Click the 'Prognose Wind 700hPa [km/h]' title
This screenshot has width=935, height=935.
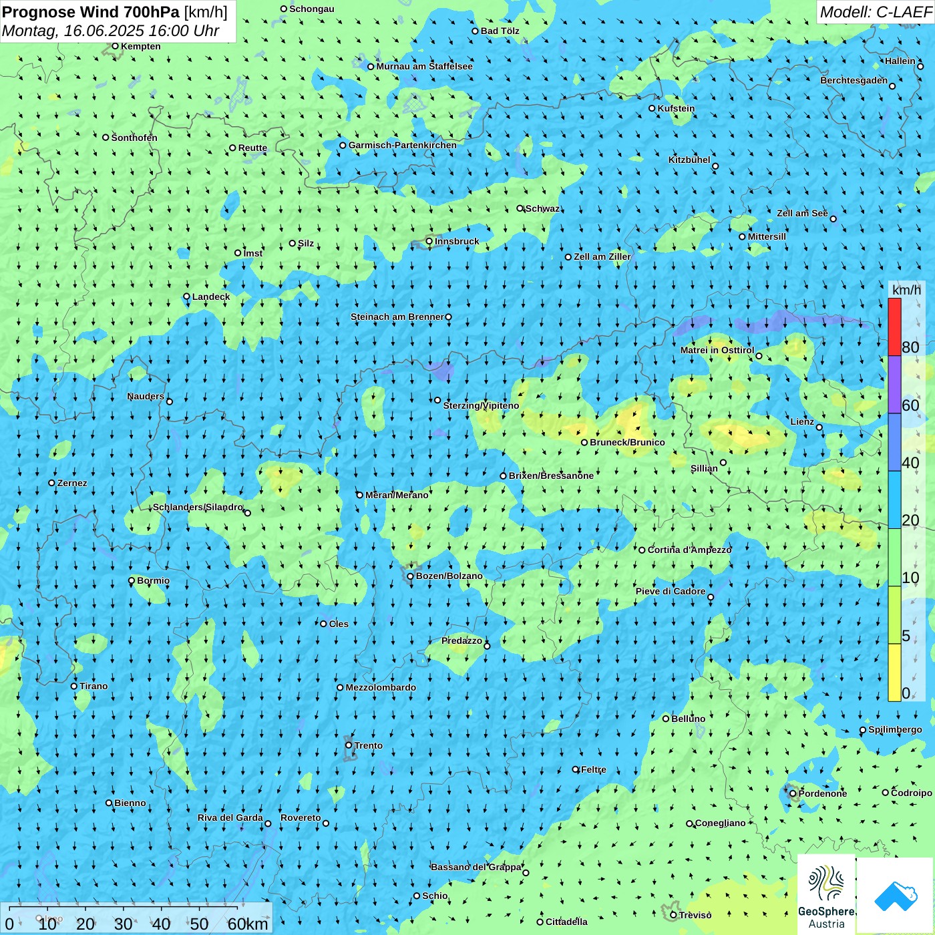tap(115, 12)
